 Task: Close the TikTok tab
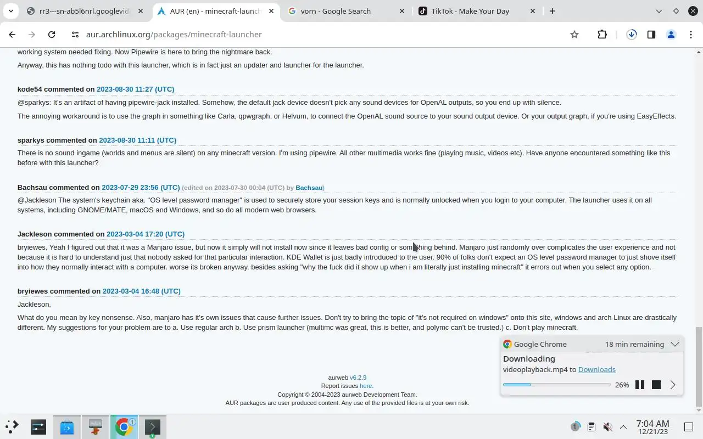click(533, 11)
